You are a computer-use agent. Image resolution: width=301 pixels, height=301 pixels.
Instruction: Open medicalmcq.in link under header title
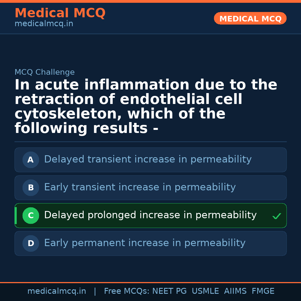click(x=44, y=24)
